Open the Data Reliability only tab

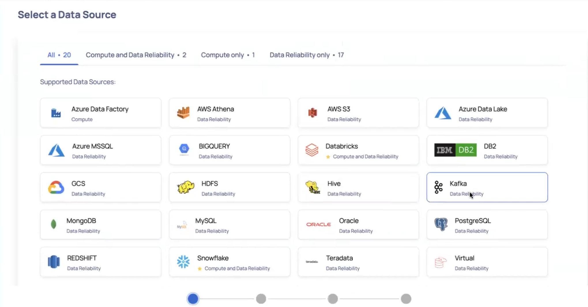[x=307, y=55]
